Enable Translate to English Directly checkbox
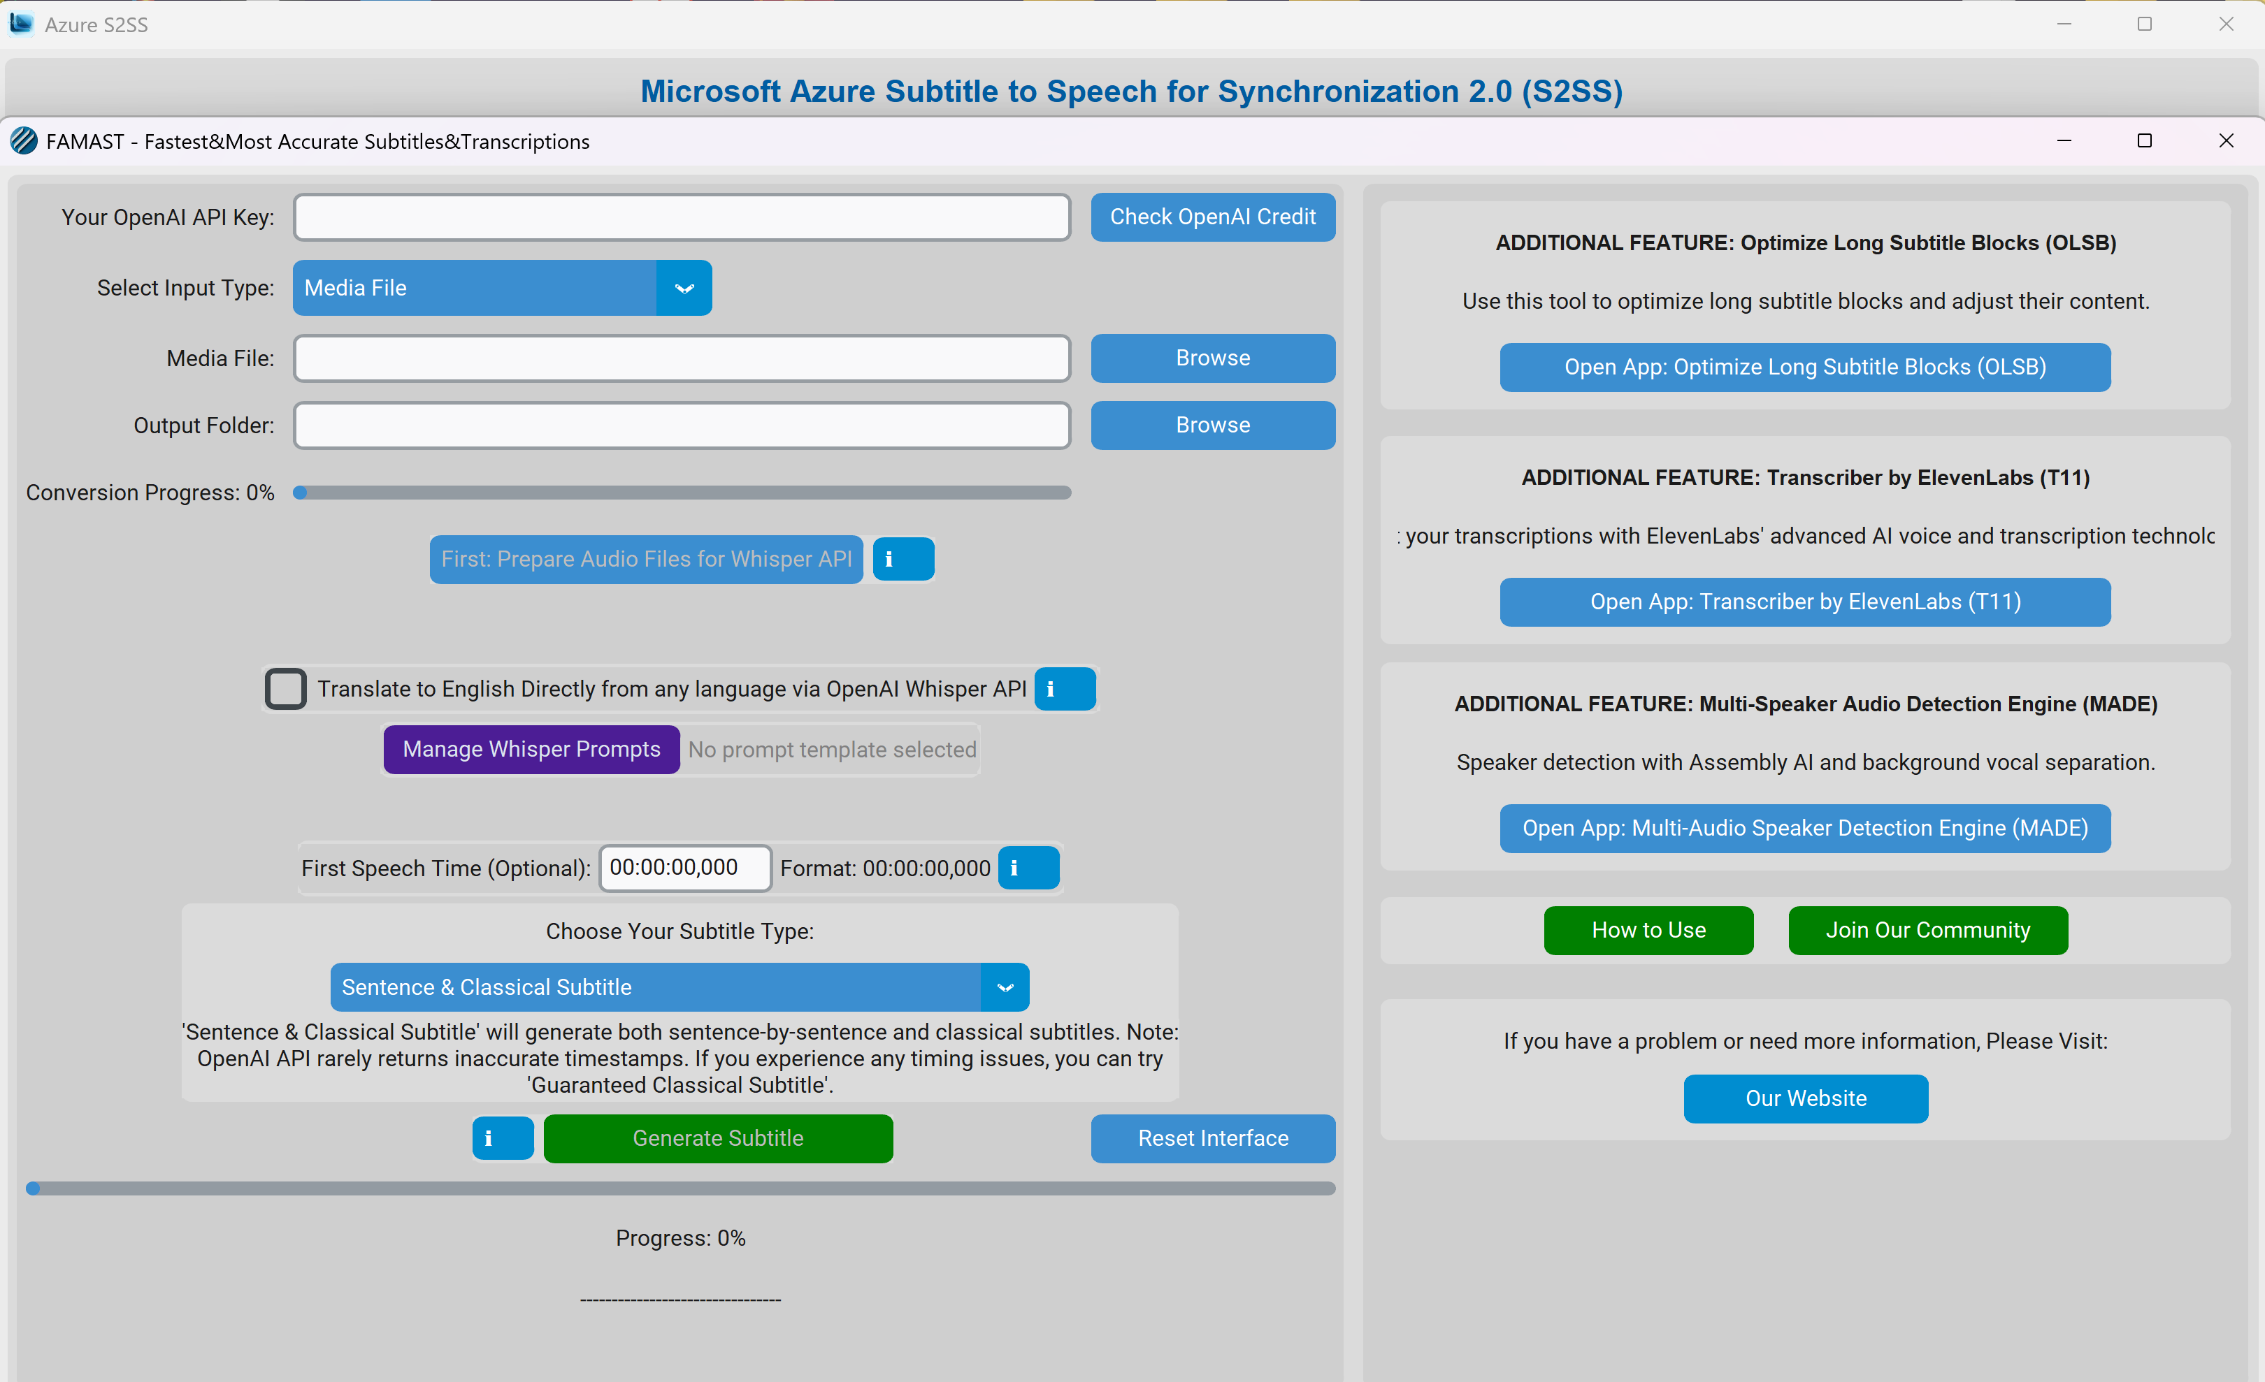Screen dimensions: 2265x1382 point(285,689)
